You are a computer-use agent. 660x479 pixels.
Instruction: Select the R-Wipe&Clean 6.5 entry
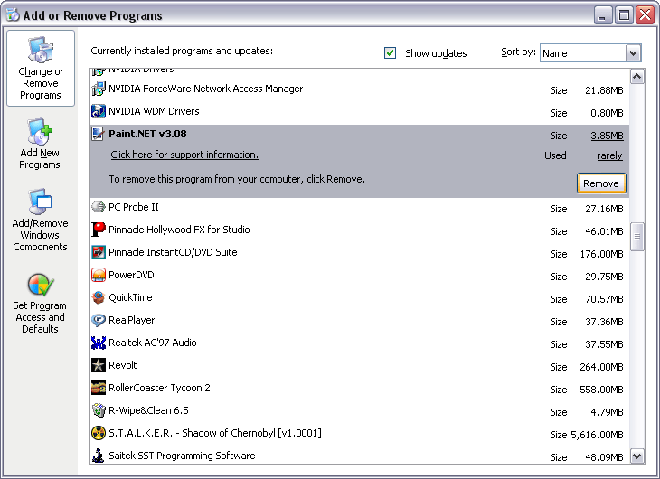tap(359, 411)
